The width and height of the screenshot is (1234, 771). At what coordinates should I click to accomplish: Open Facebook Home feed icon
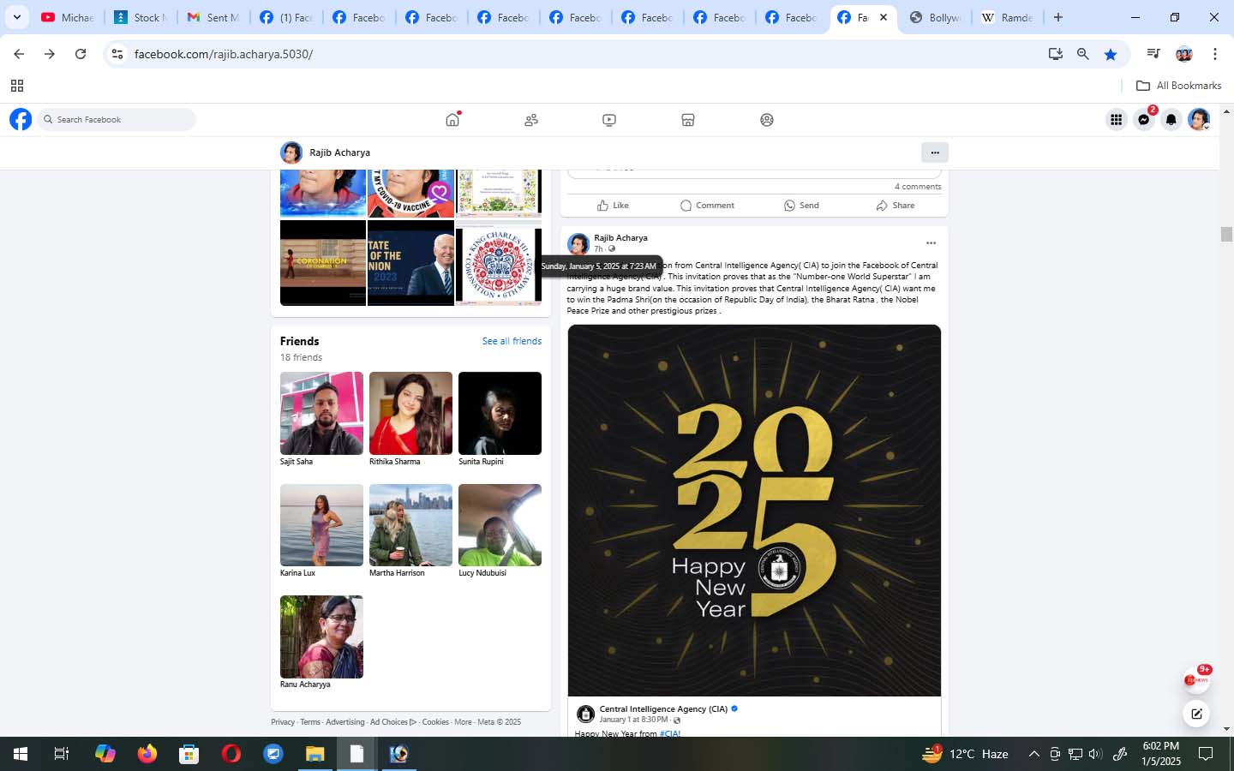coord(452,120)
